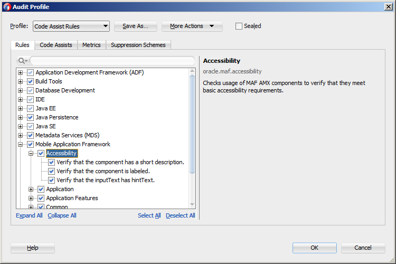Switch to the Rules tab
Viewport: 396px width, 264px height.
point(22,45)
